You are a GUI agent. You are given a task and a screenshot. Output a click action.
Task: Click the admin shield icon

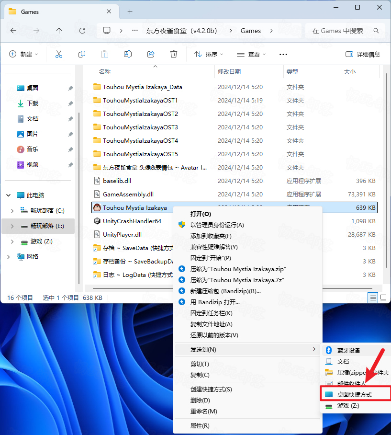pos(182,225)
